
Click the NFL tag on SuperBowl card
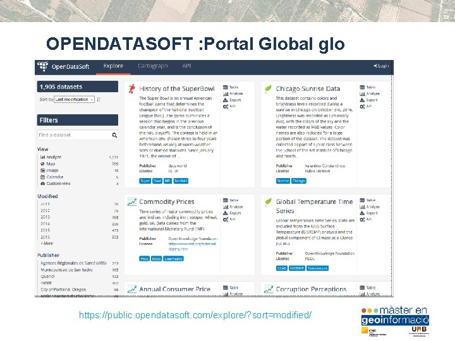(x=167, y=181)
